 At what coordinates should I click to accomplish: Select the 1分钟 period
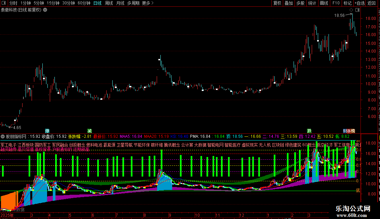pos(26,3)
